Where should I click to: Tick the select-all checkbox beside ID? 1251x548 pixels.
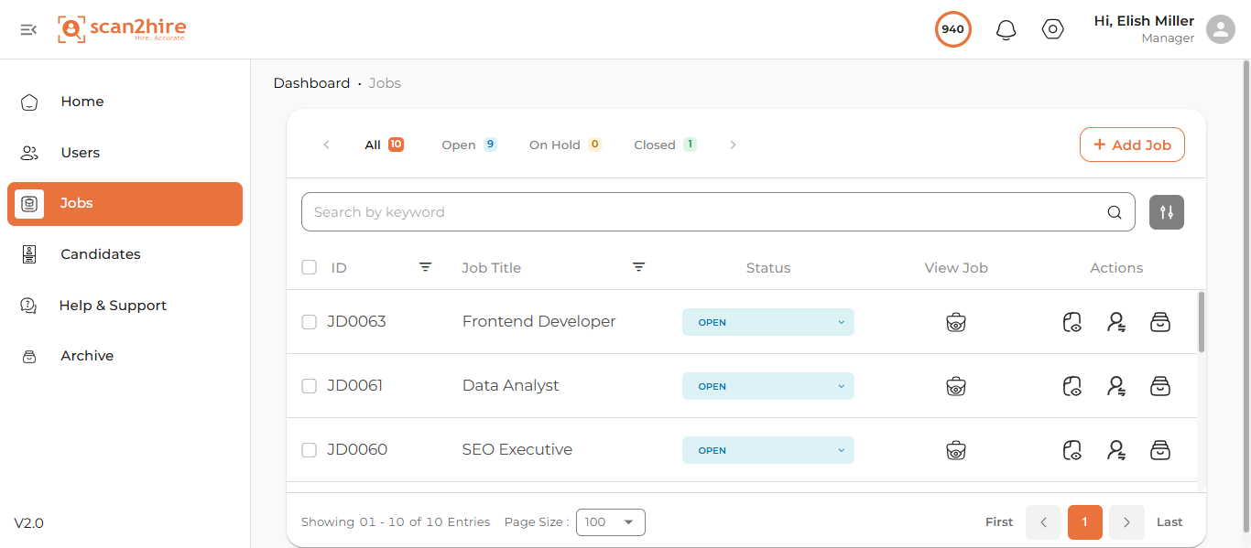[x=310, y=267]
